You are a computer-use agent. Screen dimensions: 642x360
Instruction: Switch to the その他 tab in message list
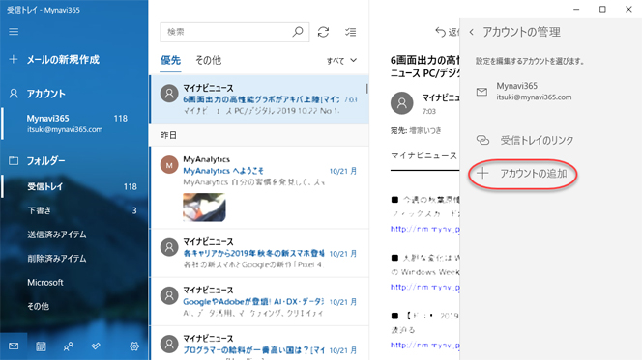click(209, 61)
